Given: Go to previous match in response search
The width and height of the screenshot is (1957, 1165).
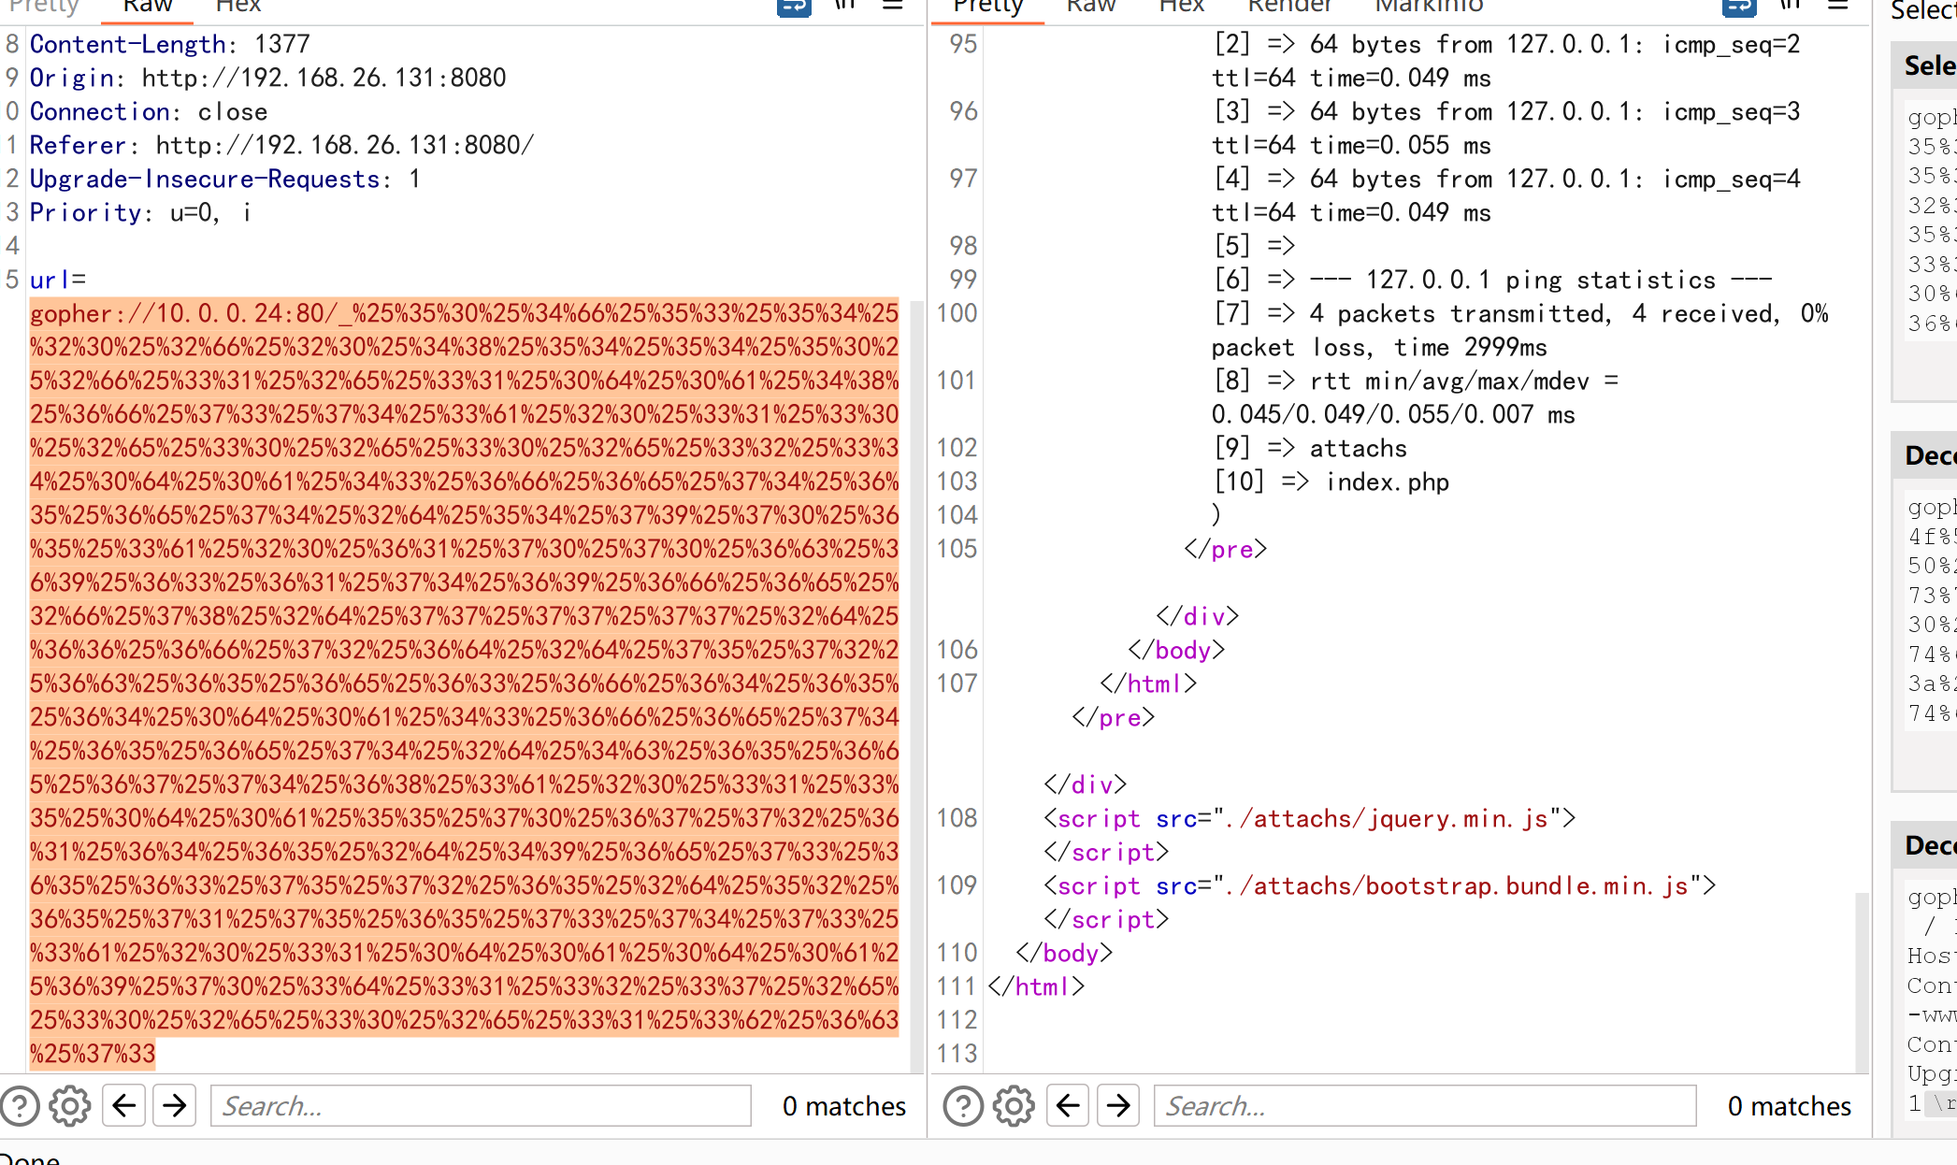Looking at the screenshot, I should pyautogui.click(x=1068, y=1106).
